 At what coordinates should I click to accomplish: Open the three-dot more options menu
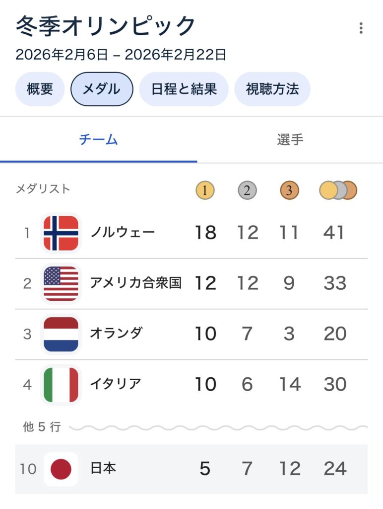pos(361,28)
